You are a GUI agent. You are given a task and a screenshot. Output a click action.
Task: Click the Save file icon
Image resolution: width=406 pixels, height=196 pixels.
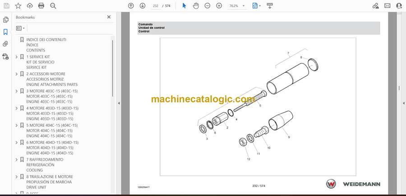click(x=6, y=6)
